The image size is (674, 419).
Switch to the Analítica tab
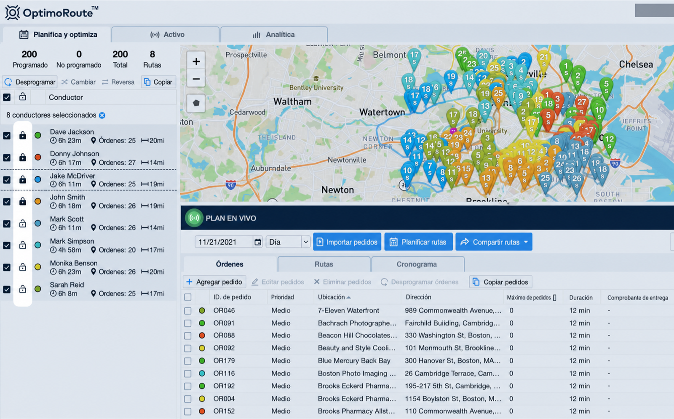[274, 35]
